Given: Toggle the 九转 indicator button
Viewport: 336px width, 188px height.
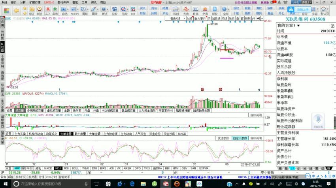Looking at the screenshot, I should tap(189, 19).
